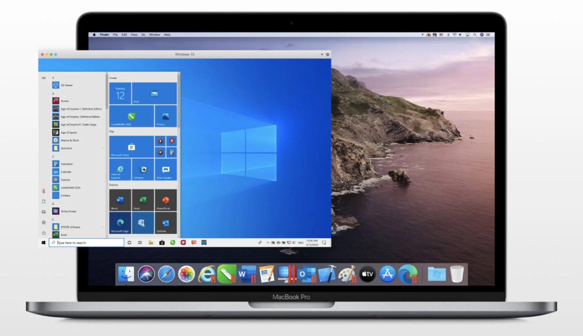Open the Window menu in macOS
Viewport: 583px width, 336px height.
coord(154,35)
